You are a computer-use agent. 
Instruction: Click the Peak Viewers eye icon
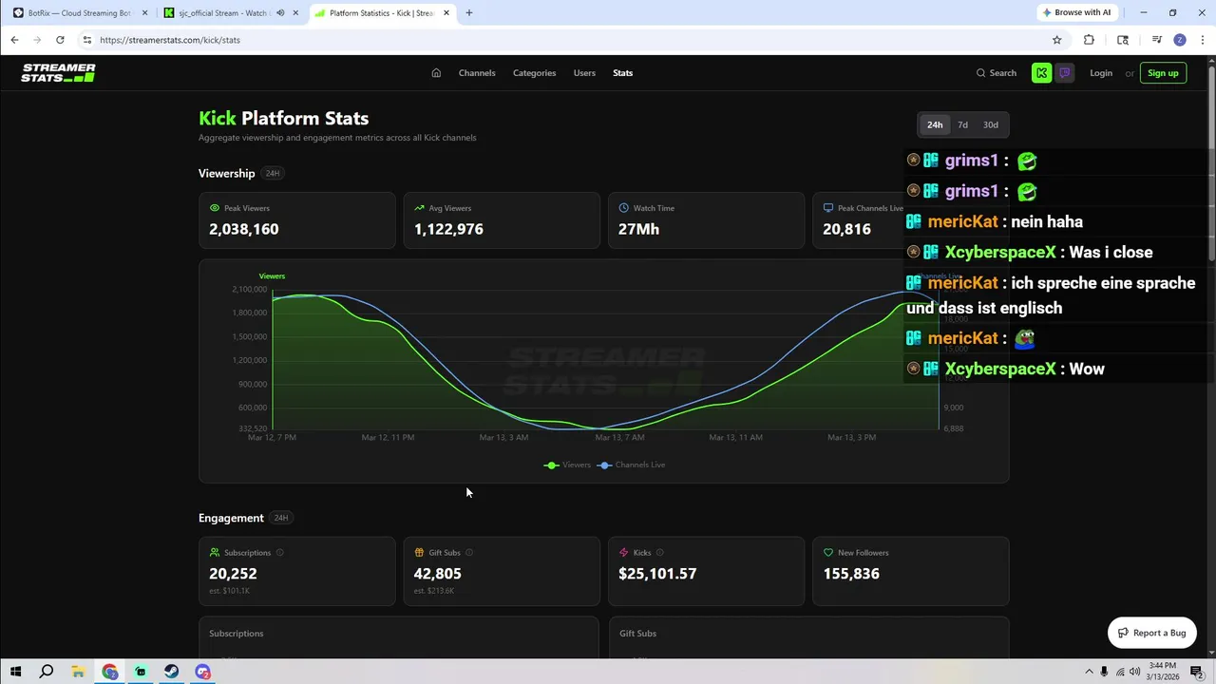coord(215,208)
